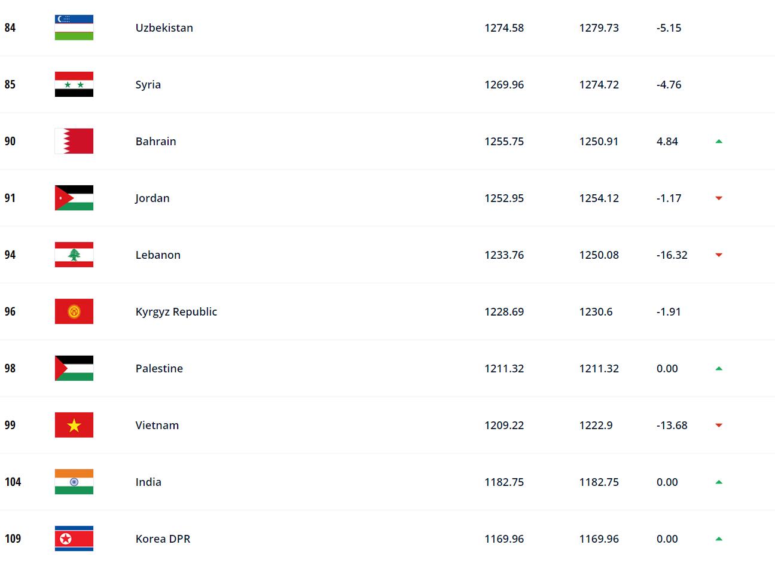Screen dimensions: 775x566
Task: Click Jordan's red down arrow indicator
Action: tap(719, 198)
